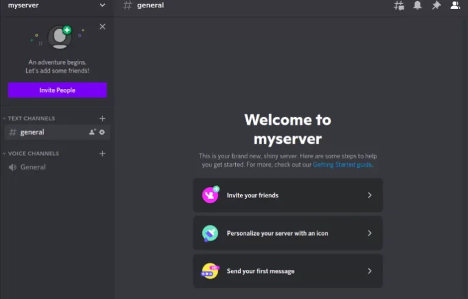The height and width of the screenshot is (299, 468).
Task: Choose Send your first message
Action: pos(288,271)
